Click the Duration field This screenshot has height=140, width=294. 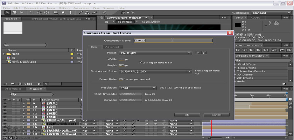[x=130, y=100]
